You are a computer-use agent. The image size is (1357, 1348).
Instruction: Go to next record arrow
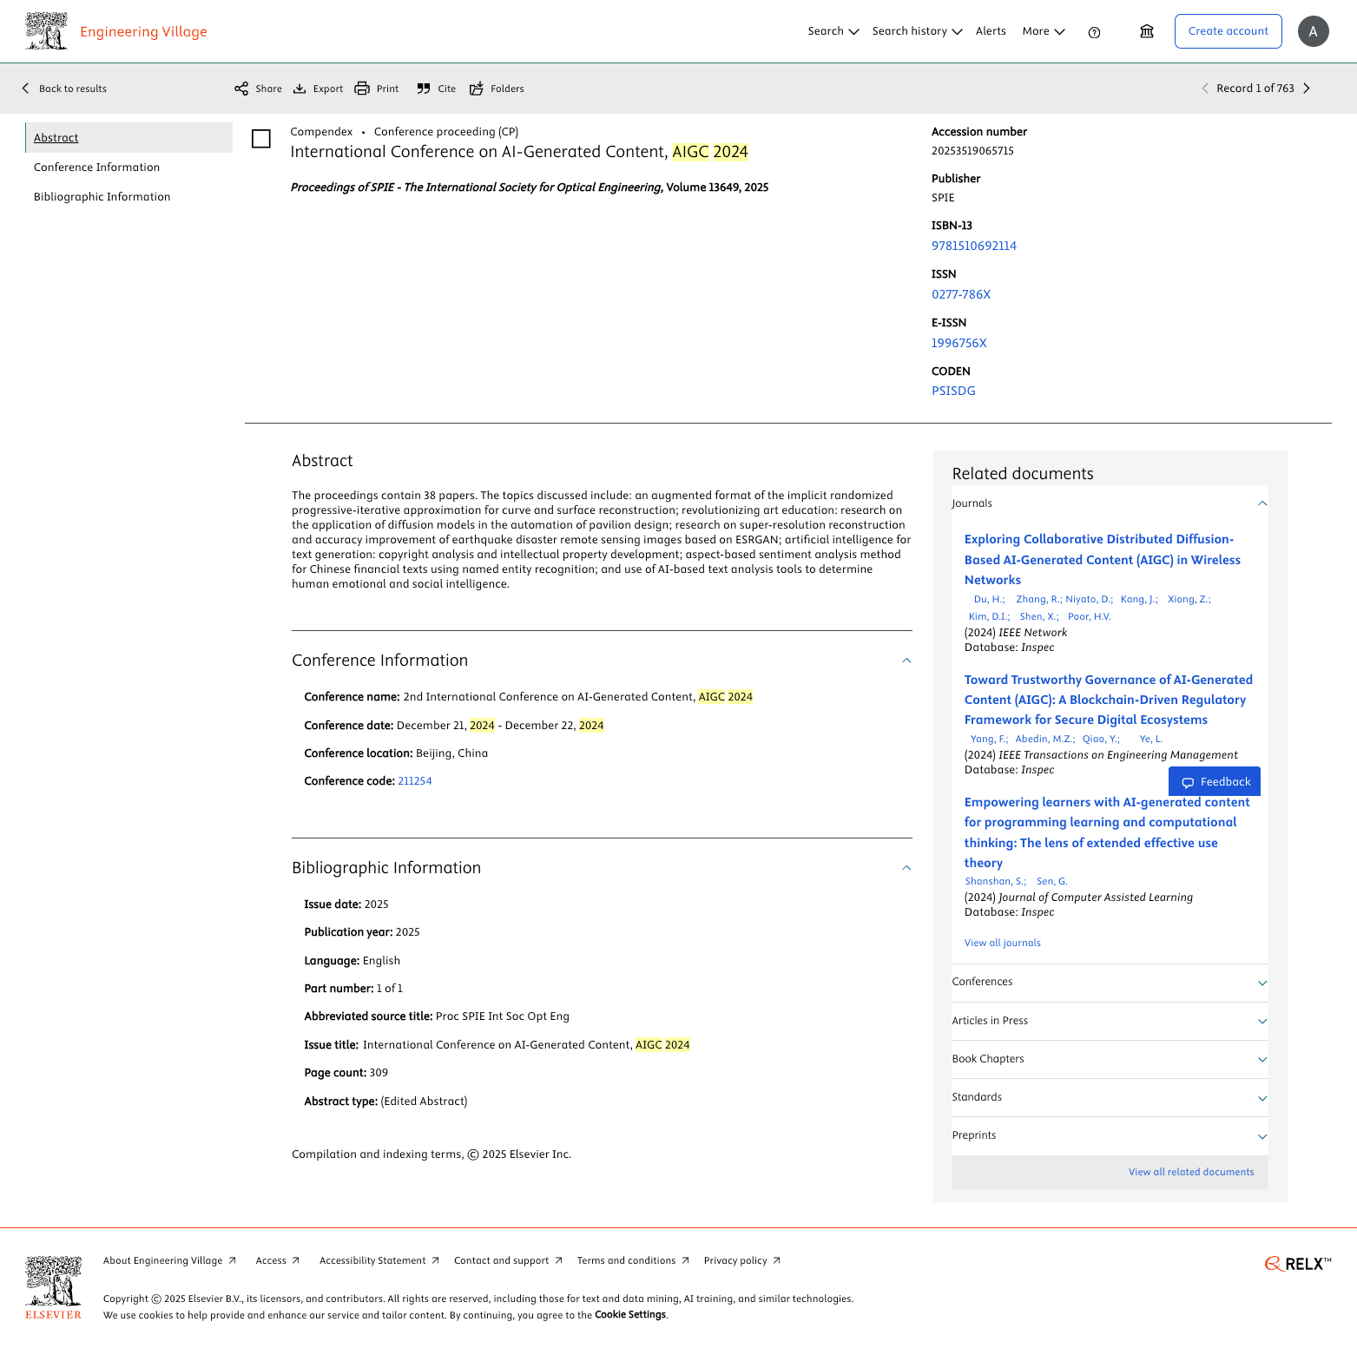(1307, 89)
